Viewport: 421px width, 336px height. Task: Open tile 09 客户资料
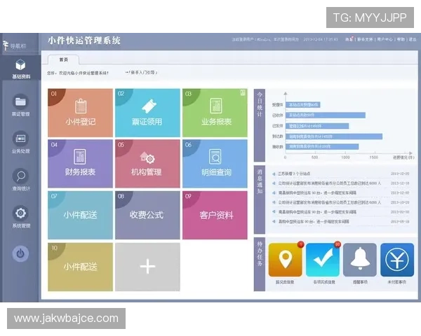[x=215, y=215]
